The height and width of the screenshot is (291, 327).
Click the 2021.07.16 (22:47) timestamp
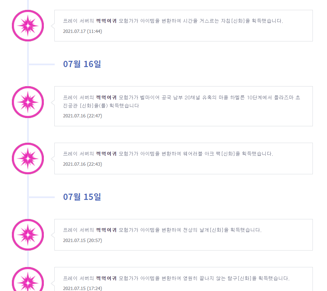[83, 116]
